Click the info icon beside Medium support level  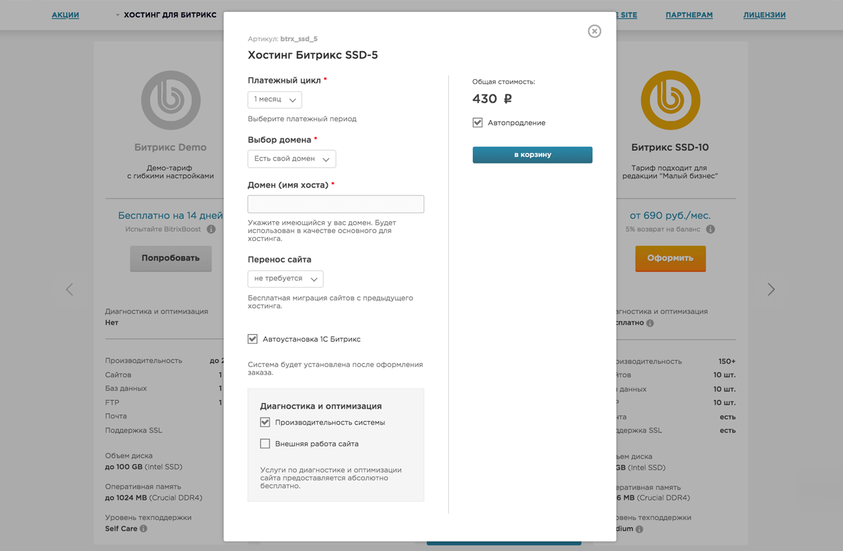(x=639, y=529)
